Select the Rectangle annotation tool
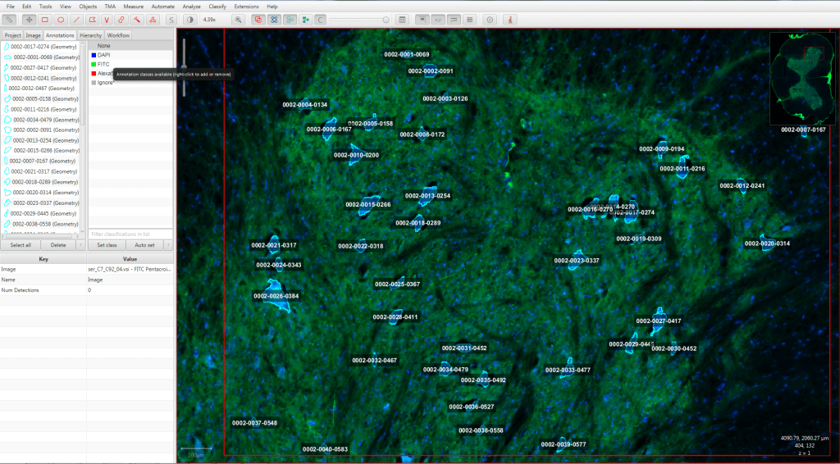The image size is (840, 464). 44,19
